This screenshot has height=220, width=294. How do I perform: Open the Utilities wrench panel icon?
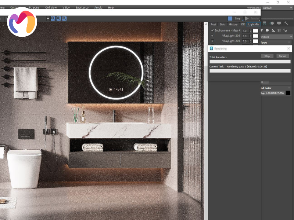[286, 23]
